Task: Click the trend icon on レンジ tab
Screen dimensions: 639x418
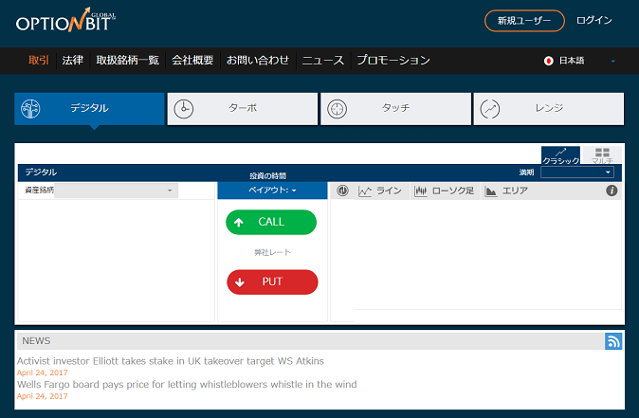Action: (x=490, y=109)
